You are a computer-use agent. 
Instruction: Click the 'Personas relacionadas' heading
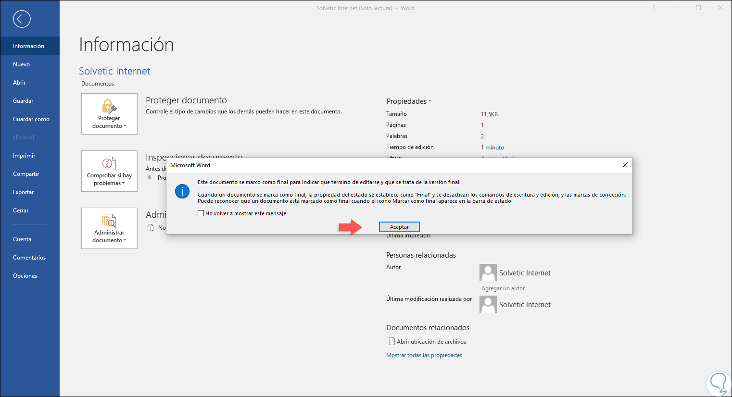pyautogui.click(x=421, y=255)
